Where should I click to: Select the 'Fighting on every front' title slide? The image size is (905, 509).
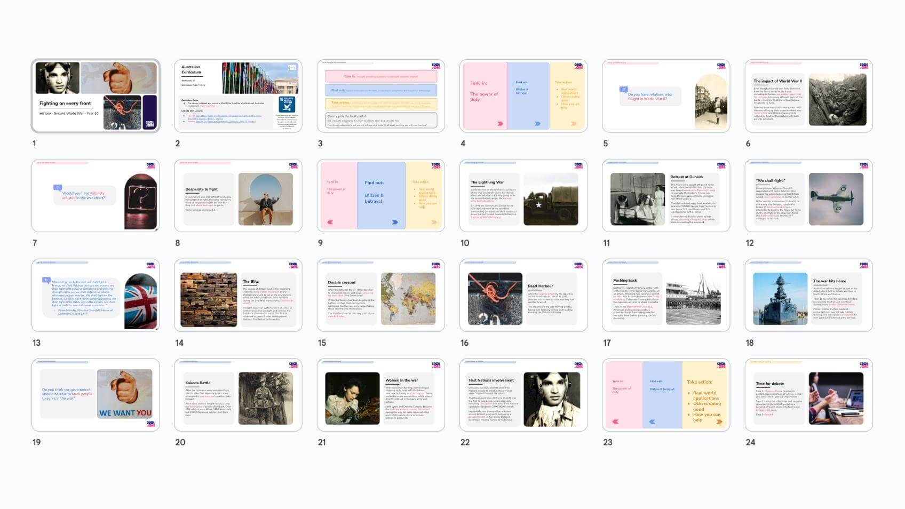click(96, 96)
